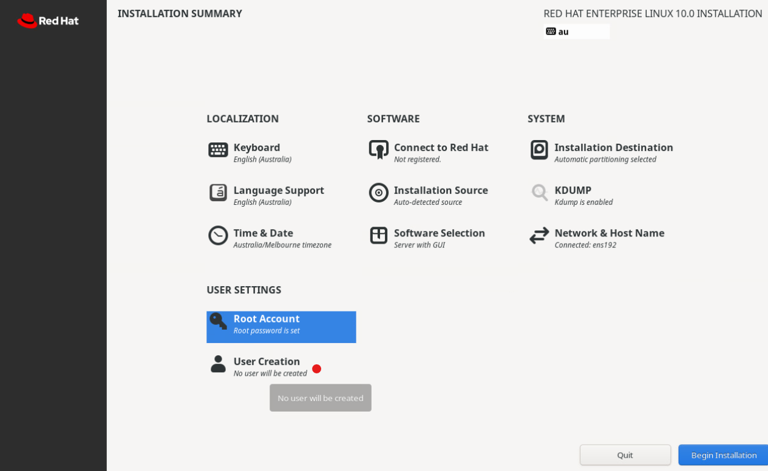Click the 'No user will be created' status under User Creation

[x=270, y=373]
